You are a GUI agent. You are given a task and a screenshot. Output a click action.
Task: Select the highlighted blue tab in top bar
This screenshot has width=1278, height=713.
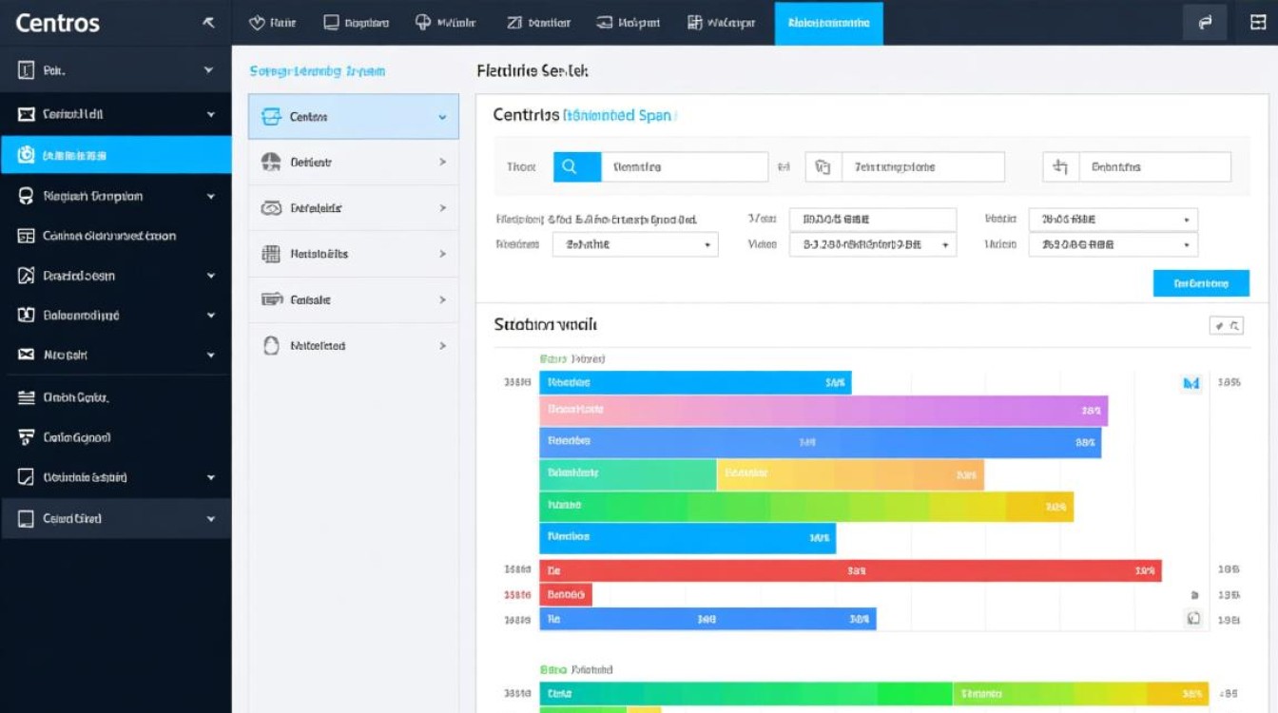828,23
